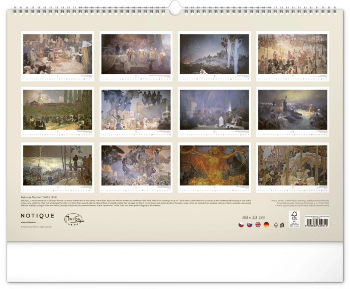Click the Slovakia flag icon
This screenshot has width=350, height=289.
(249, 225)
